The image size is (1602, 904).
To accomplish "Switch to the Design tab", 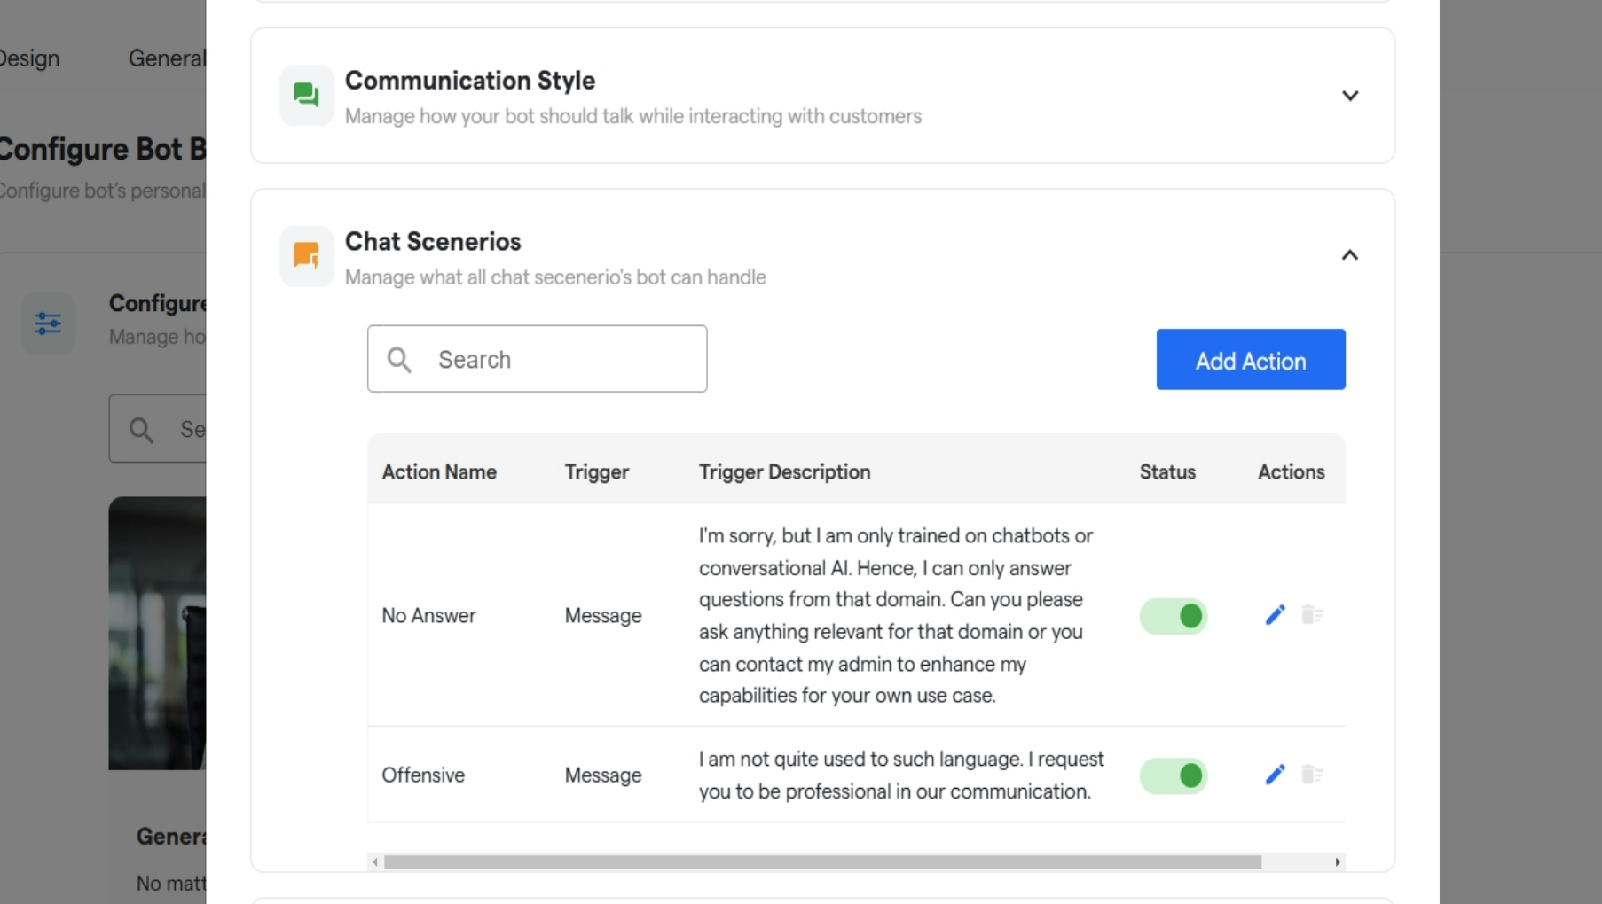I will point(30,58).
